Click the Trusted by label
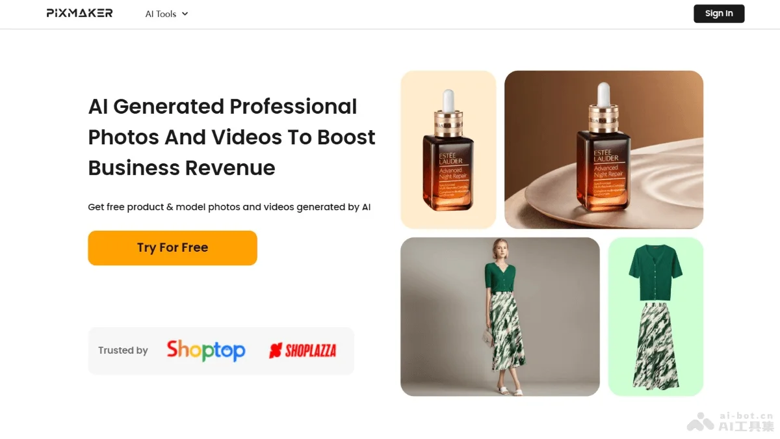Viewport: 780px width, 439px height. (x=123, y=351)
